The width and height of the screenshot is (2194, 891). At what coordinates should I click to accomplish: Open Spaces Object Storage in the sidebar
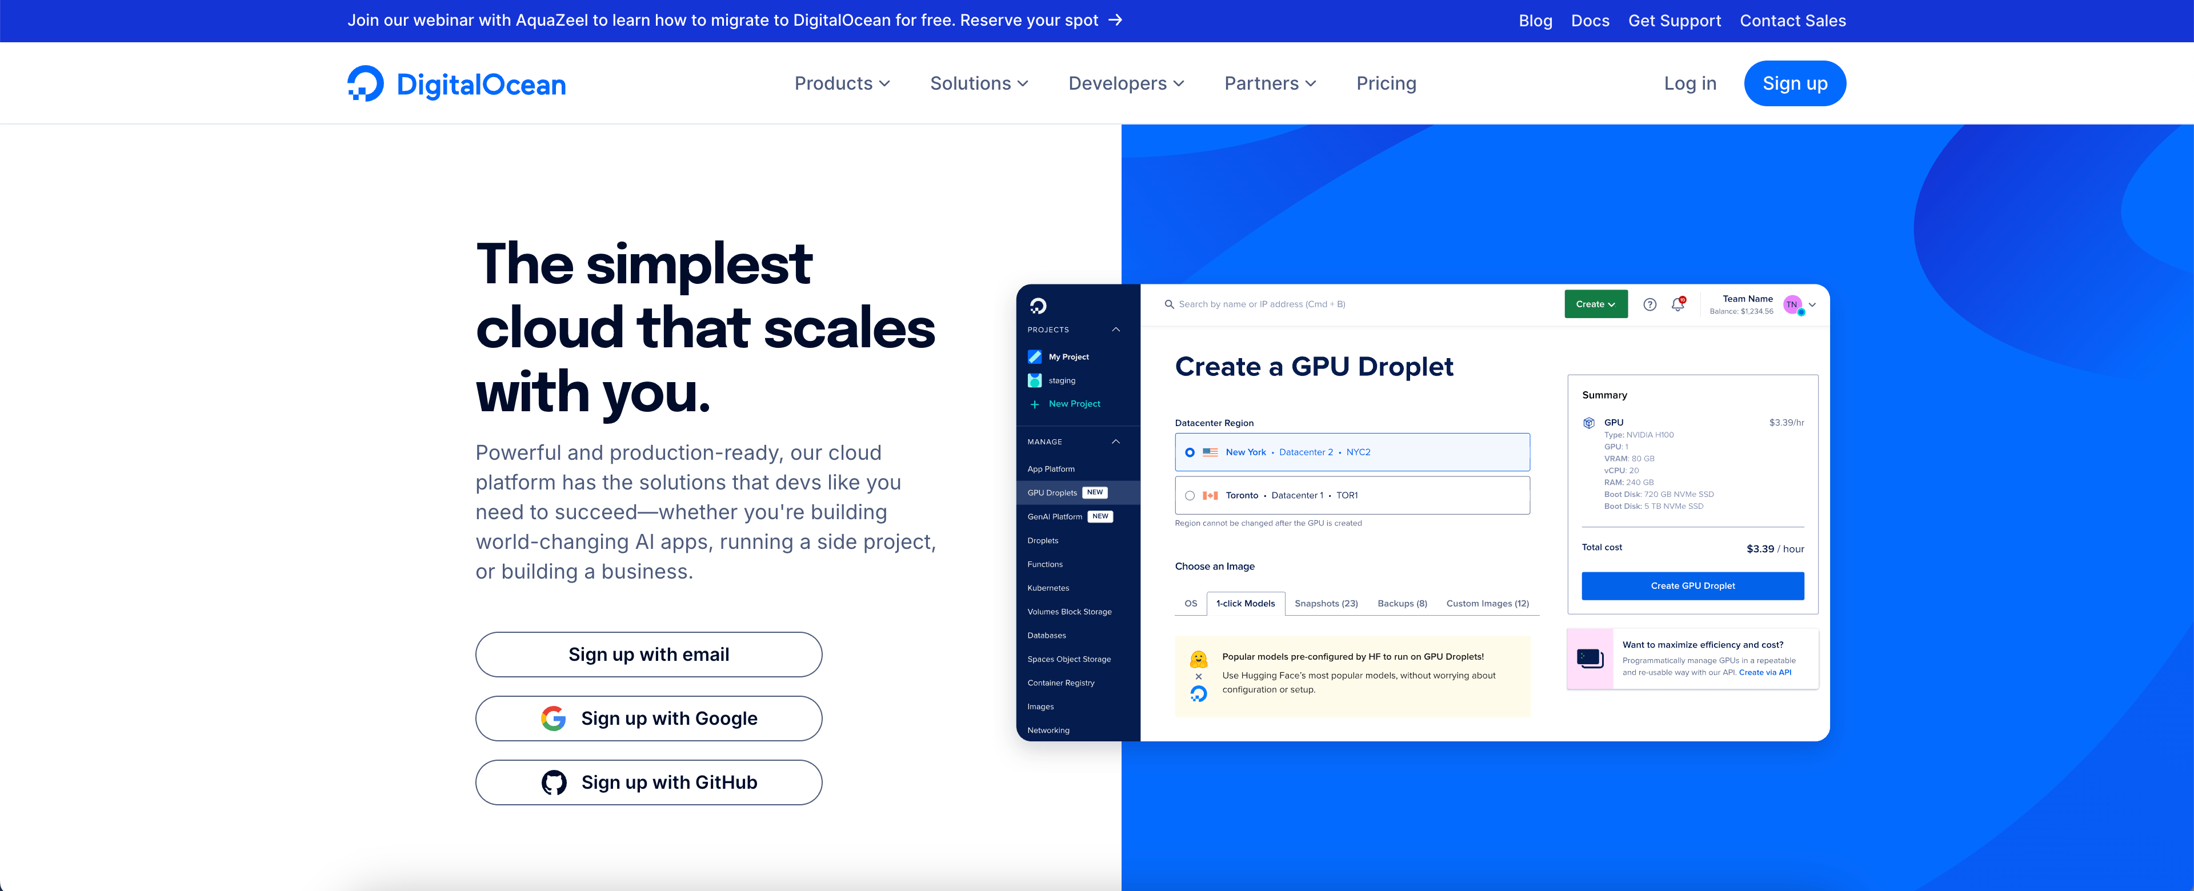pyautogui.click(x=1069, y=660)
